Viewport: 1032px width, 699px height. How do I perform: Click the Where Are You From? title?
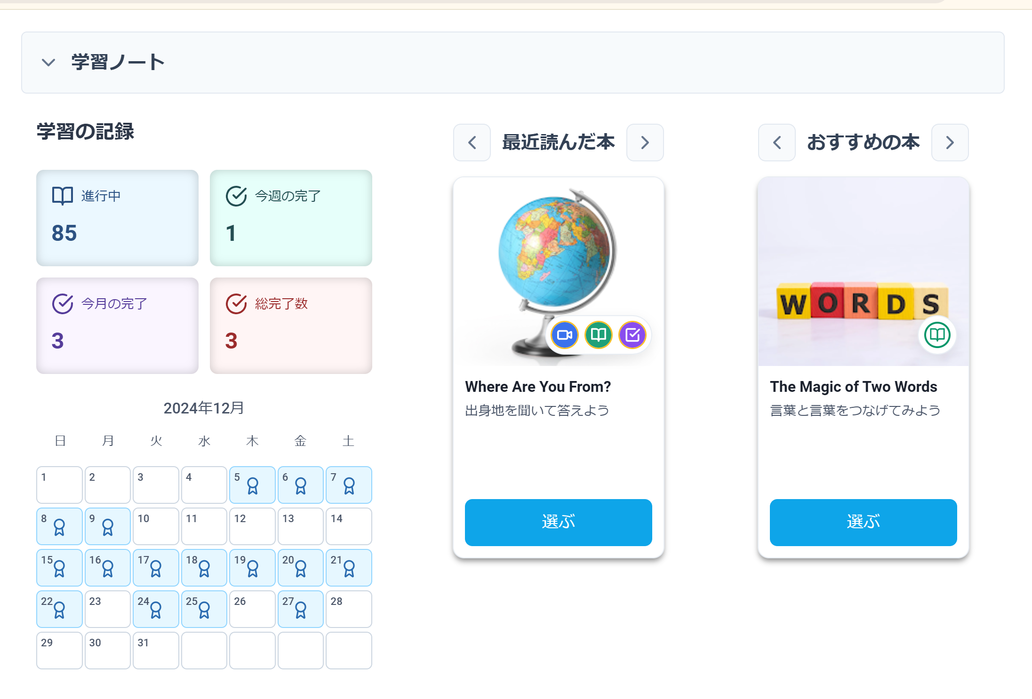coord(538,387)
